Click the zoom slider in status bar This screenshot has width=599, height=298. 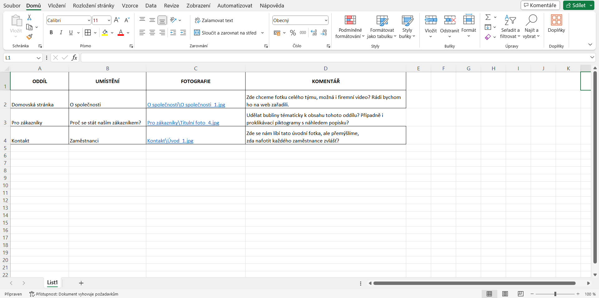tap(555, 294)
